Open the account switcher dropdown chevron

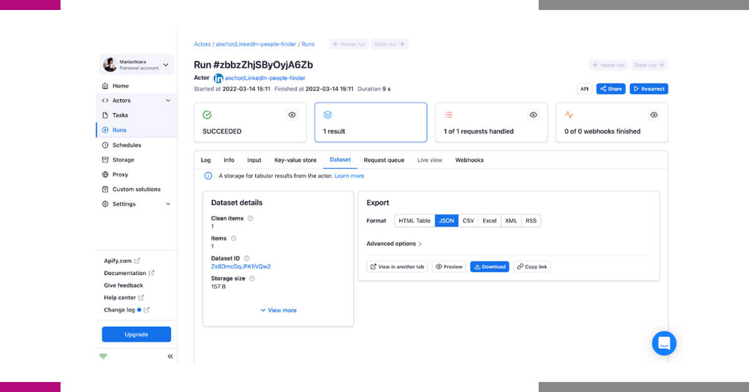pyautogui.click(x=166, y=65)
